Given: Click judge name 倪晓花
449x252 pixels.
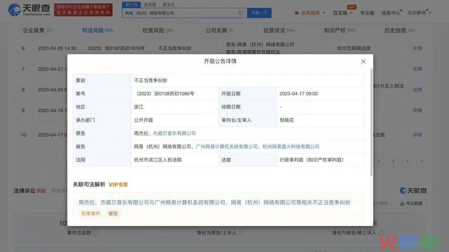Looking at the screenshot, I should tap(286, 120).
